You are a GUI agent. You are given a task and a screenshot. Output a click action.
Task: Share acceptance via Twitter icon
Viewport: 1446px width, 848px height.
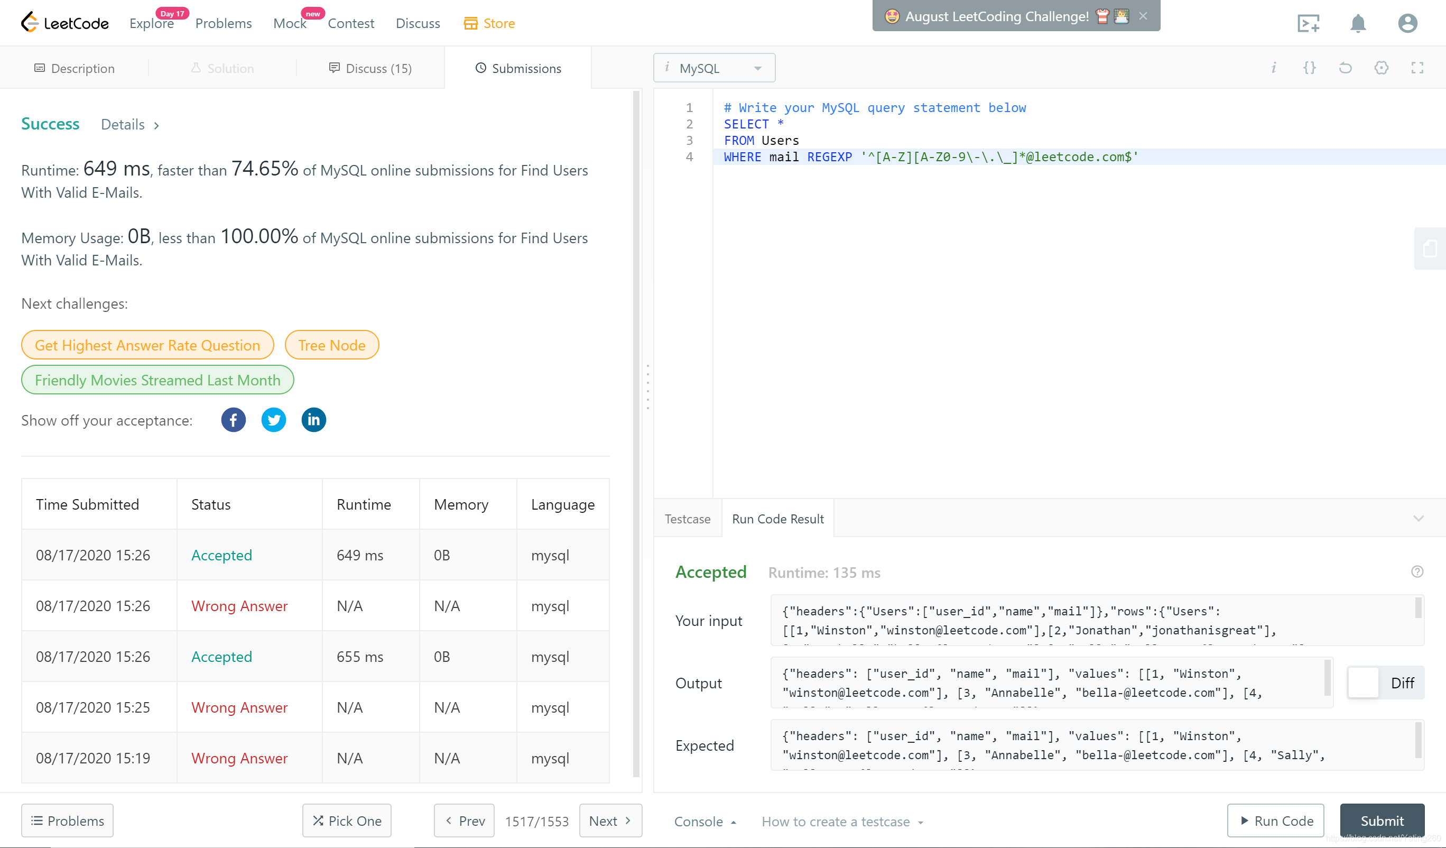274,420
